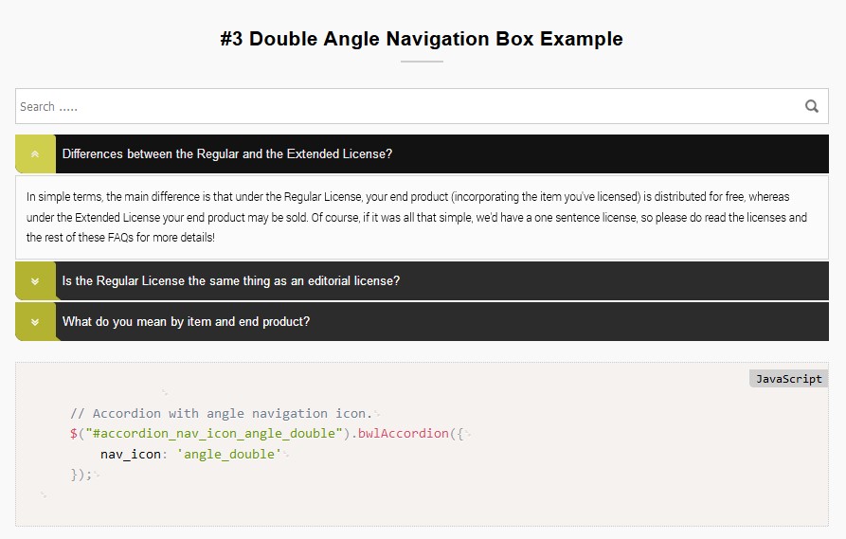
Task: Open 'Is the Regular License the same thing' question
Action: (230, 280)
